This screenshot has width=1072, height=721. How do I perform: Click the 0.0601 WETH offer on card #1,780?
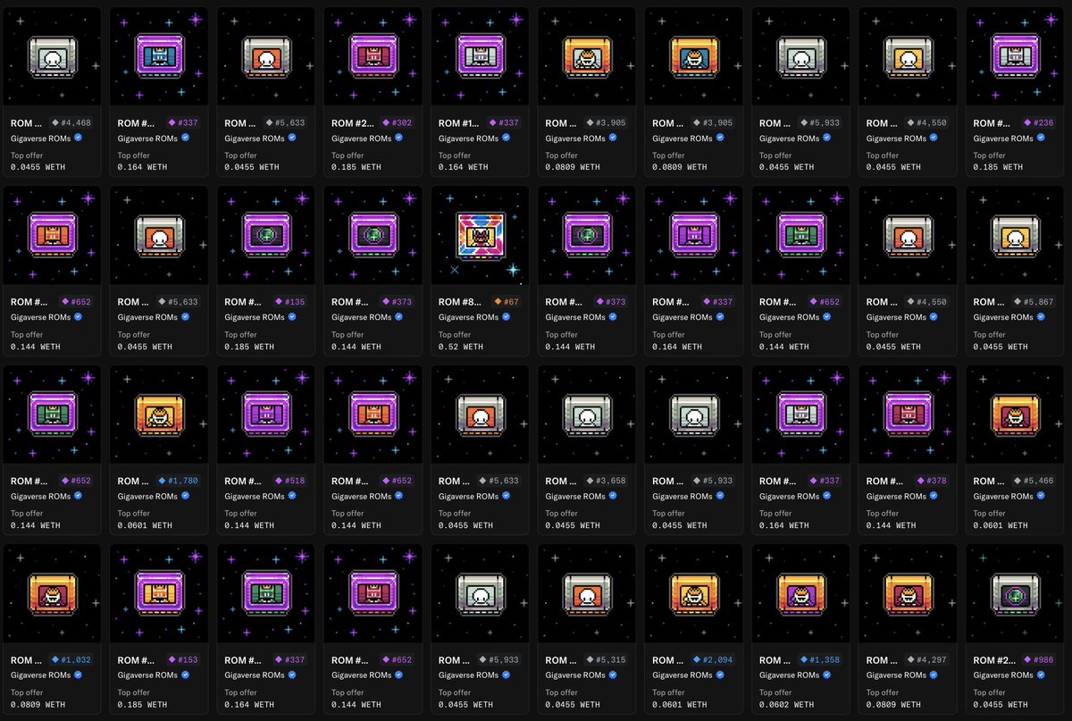pyautogui.click(x=146, y=525)
